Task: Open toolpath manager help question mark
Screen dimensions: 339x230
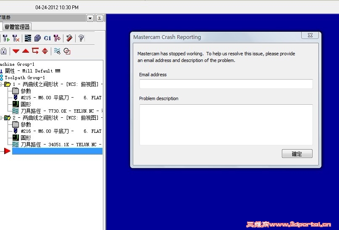Action: (x=81, y=38)
